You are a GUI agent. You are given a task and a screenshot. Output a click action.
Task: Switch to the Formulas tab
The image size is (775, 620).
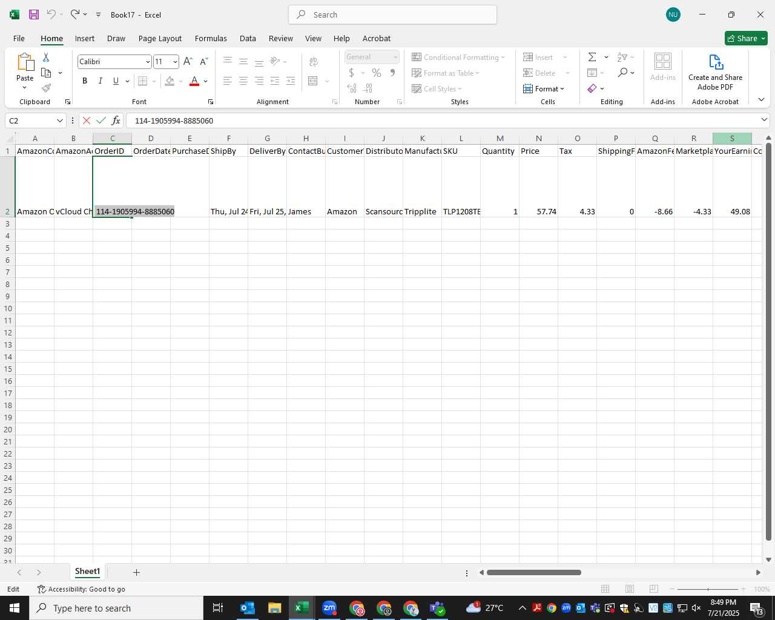point(211,38)
